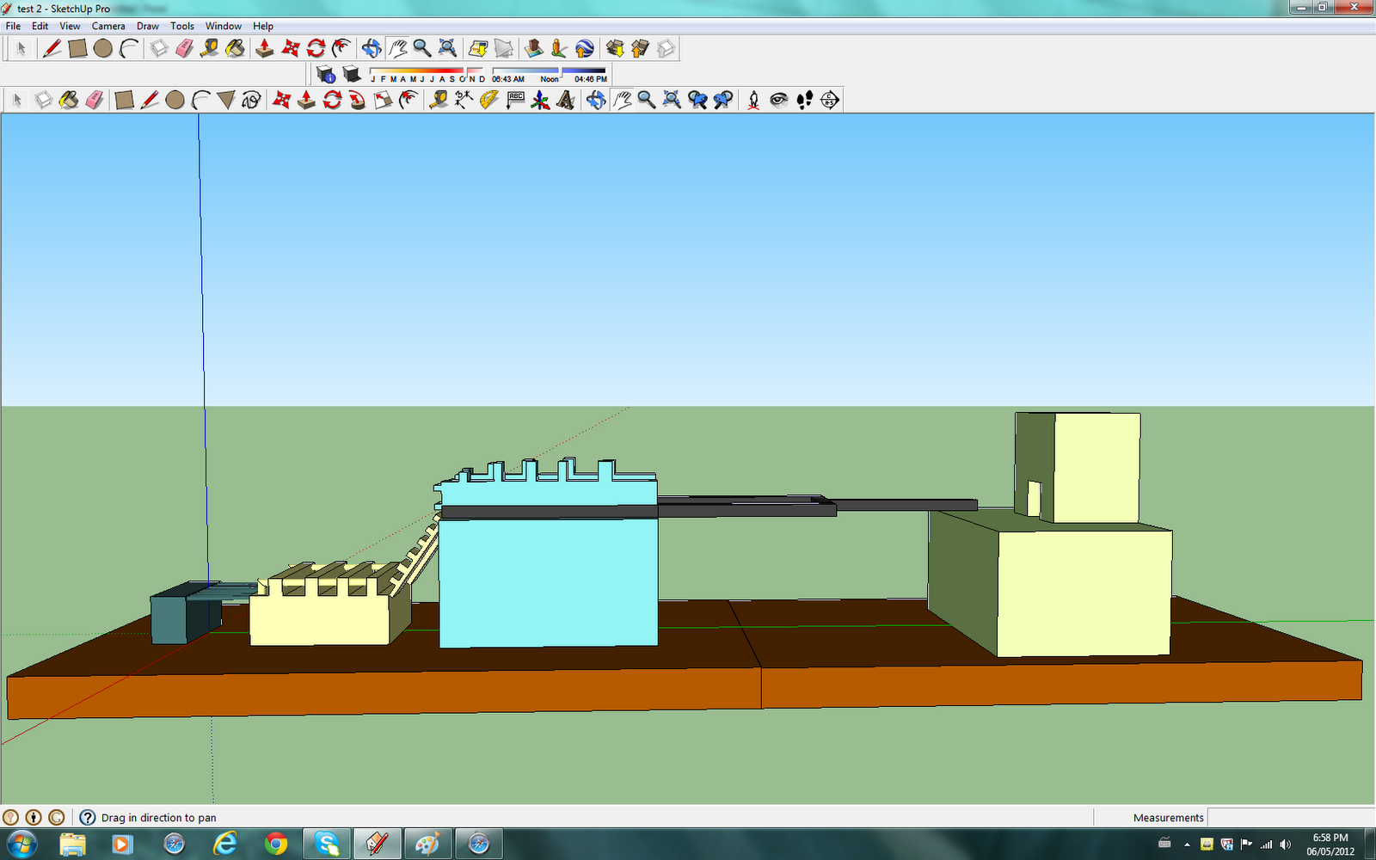Click the Previous view zoom icon
Image resolution: width=1376 pixels, height=860 pixels.
697,101
